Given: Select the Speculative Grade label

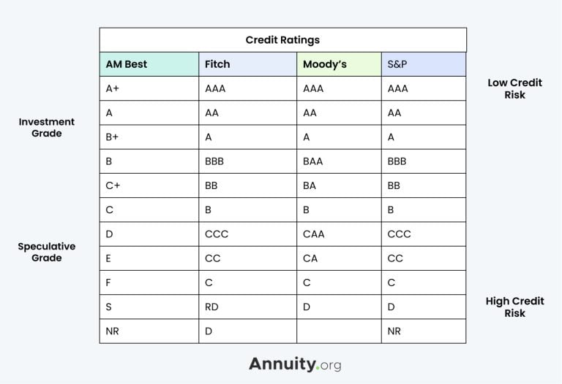Looking at the screenshot, I should click(x=47, y=252).
